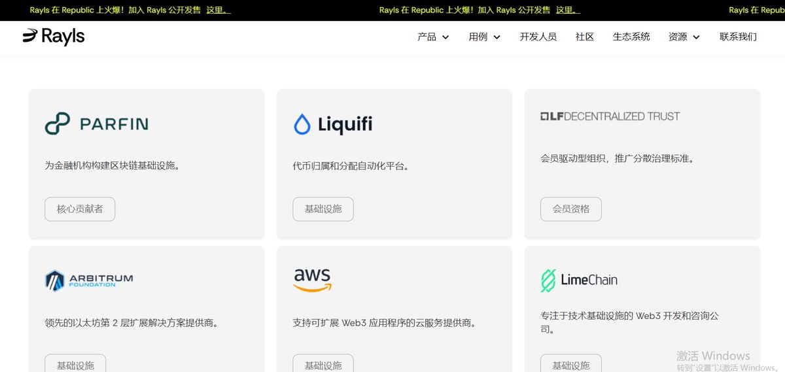
Task: Open the 社区 menu item
Action: tap(584, 37)
